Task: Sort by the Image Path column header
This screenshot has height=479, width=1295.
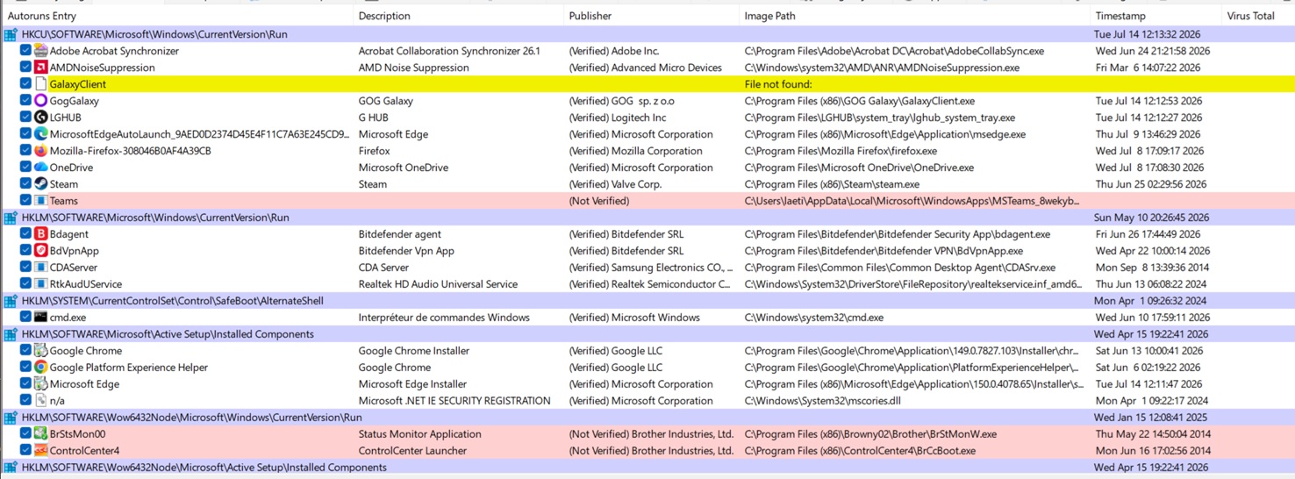Action: tap(915, 16)
